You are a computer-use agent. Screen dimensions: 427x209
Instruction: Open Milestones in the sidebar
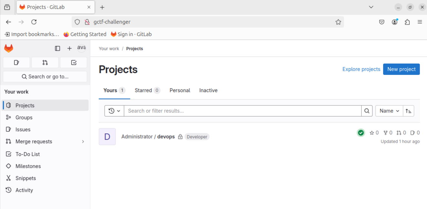45,166
